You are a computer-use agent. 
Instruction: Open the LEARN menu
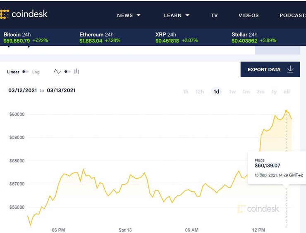[173, 15]
